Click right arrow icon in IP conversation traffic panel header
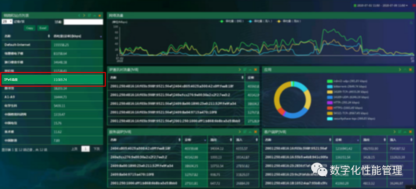Screen dimensions: 416x189 [x=240, y=70]
